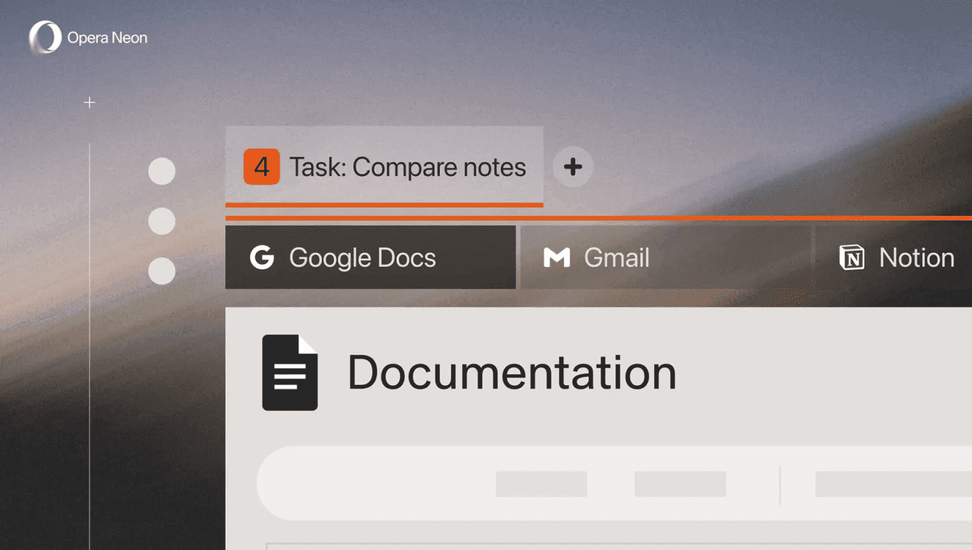Screen dimensions: 972x550
Task: Switch to the Google Docs tab label
Action: (x=363, y=258)
